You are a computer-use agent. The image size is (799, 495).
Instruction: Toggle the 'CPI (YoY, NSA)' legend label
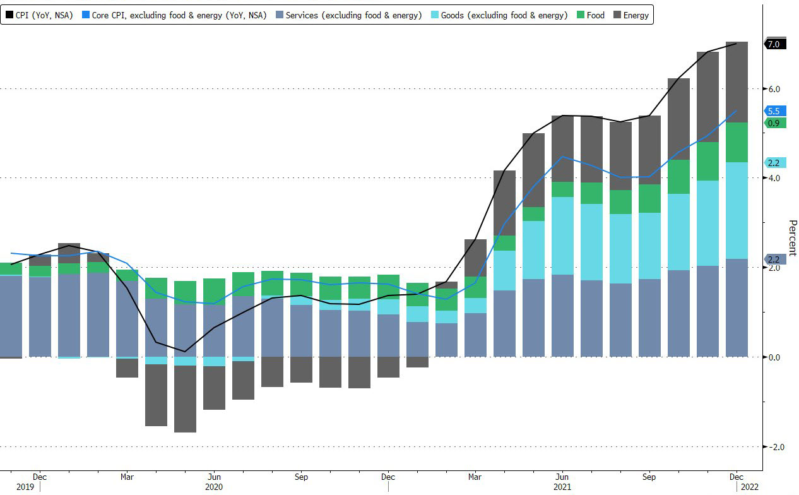coord(42,15)
